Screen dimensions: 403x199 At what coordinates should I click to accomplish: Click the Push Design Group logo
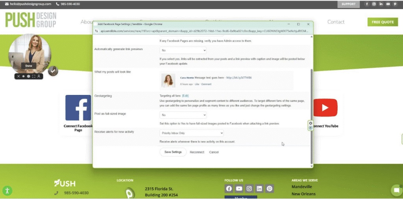(x=31, y=20)
